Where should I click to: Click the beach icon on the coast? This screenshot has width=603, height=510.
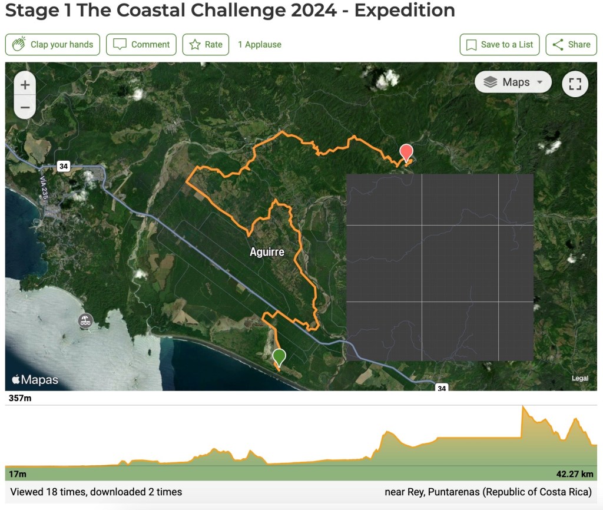pyautogui.click(x=86, y=321)
